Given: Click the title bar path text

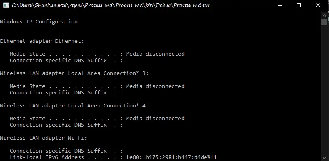Looking at the screenshot, I should click(110, 5).
